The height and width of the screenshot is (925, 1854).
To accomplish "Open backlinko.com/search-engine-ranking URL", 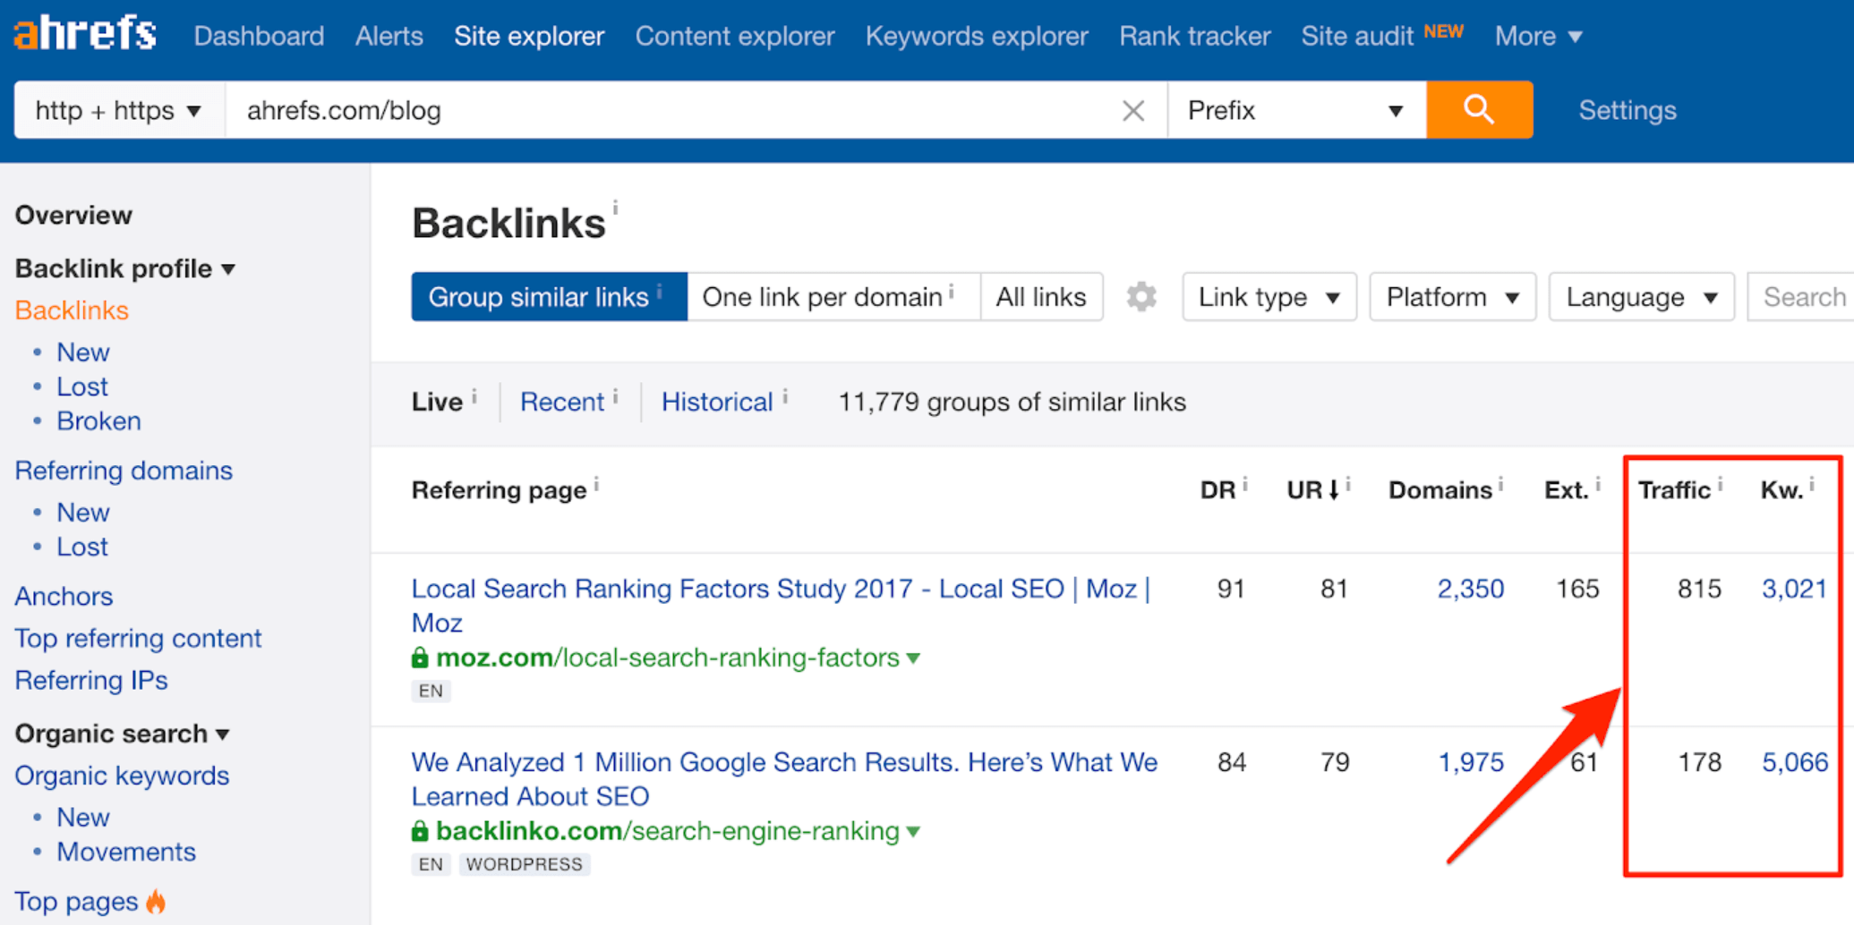I will click(668, 831).
